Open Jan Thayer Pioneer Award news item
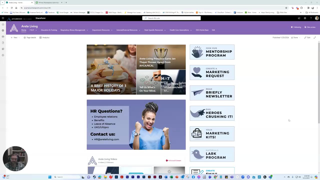The width and height of the screenshot is (320, 180). [161, 57]
